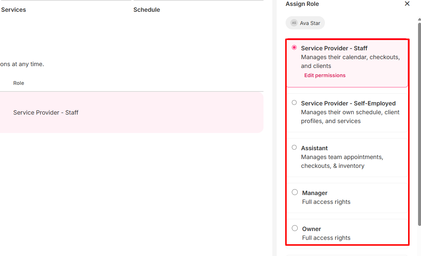Select the Service Provider - Staff radio button
This screenshot has width=421, height=256.
(x=294, y=47)
